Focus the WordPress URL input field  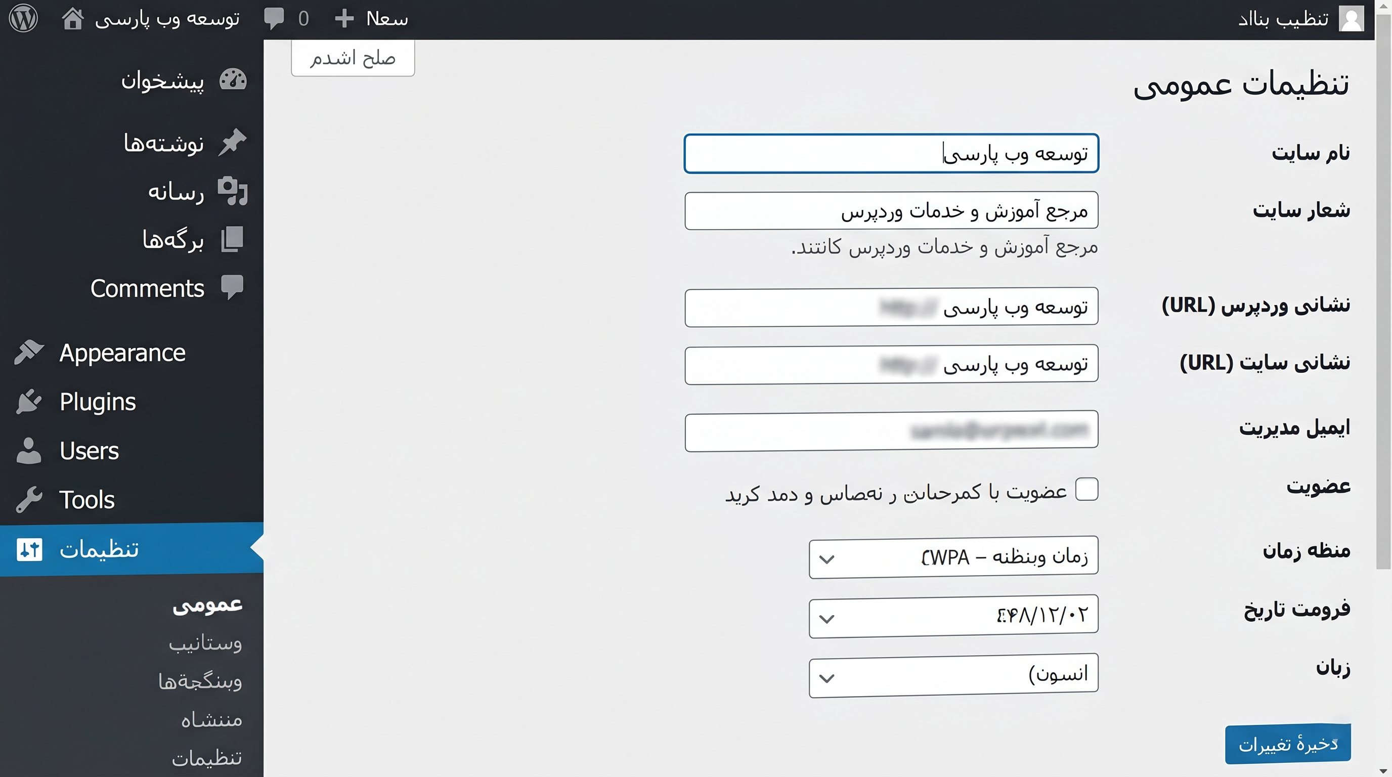point(891,307)
